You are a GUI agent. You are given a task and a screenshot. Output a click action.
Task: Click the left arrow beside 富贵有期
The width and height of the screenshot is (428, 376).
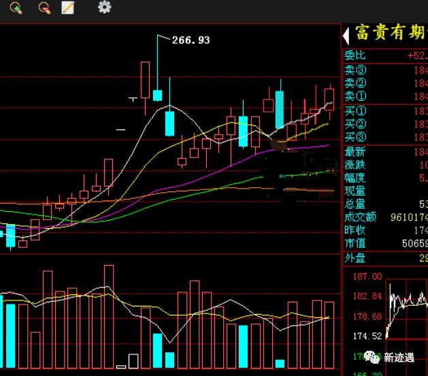[346, 35]
